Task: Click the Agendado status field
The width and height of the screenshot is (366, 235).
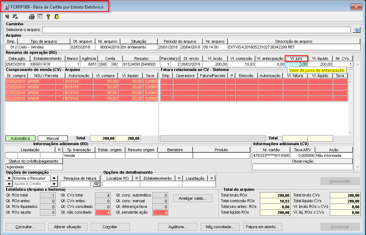Action: point(34,167)
